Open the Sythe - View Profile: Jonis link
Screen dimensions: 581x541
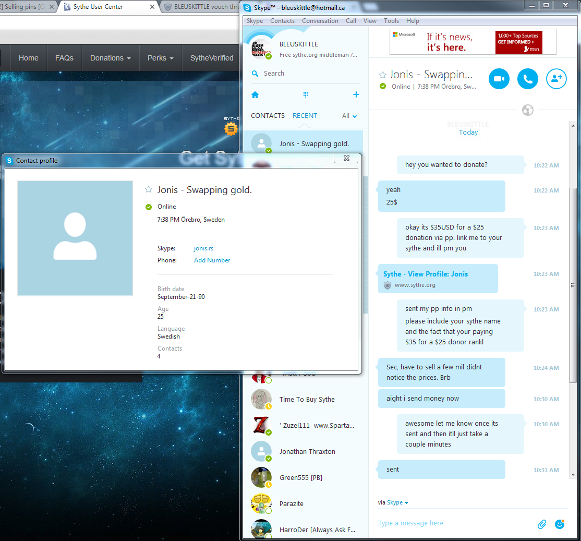(426, 274)
